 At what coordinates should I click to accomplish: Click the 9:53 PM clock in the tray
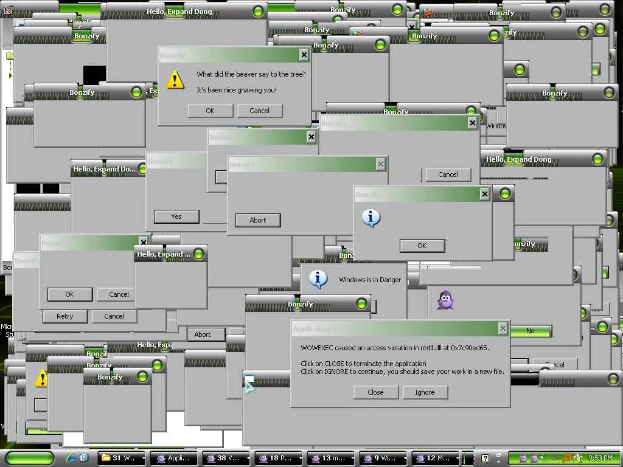pos(600,458)
